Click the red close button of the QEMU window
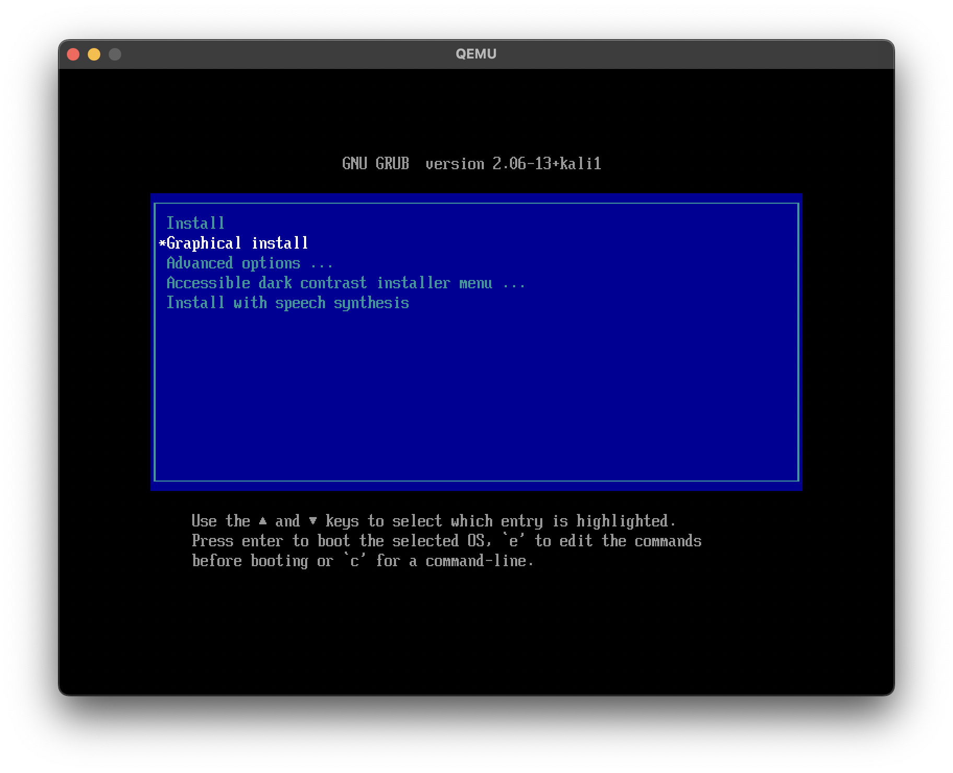The height and width of the screenshot is (773, 953). pos(73,54)
